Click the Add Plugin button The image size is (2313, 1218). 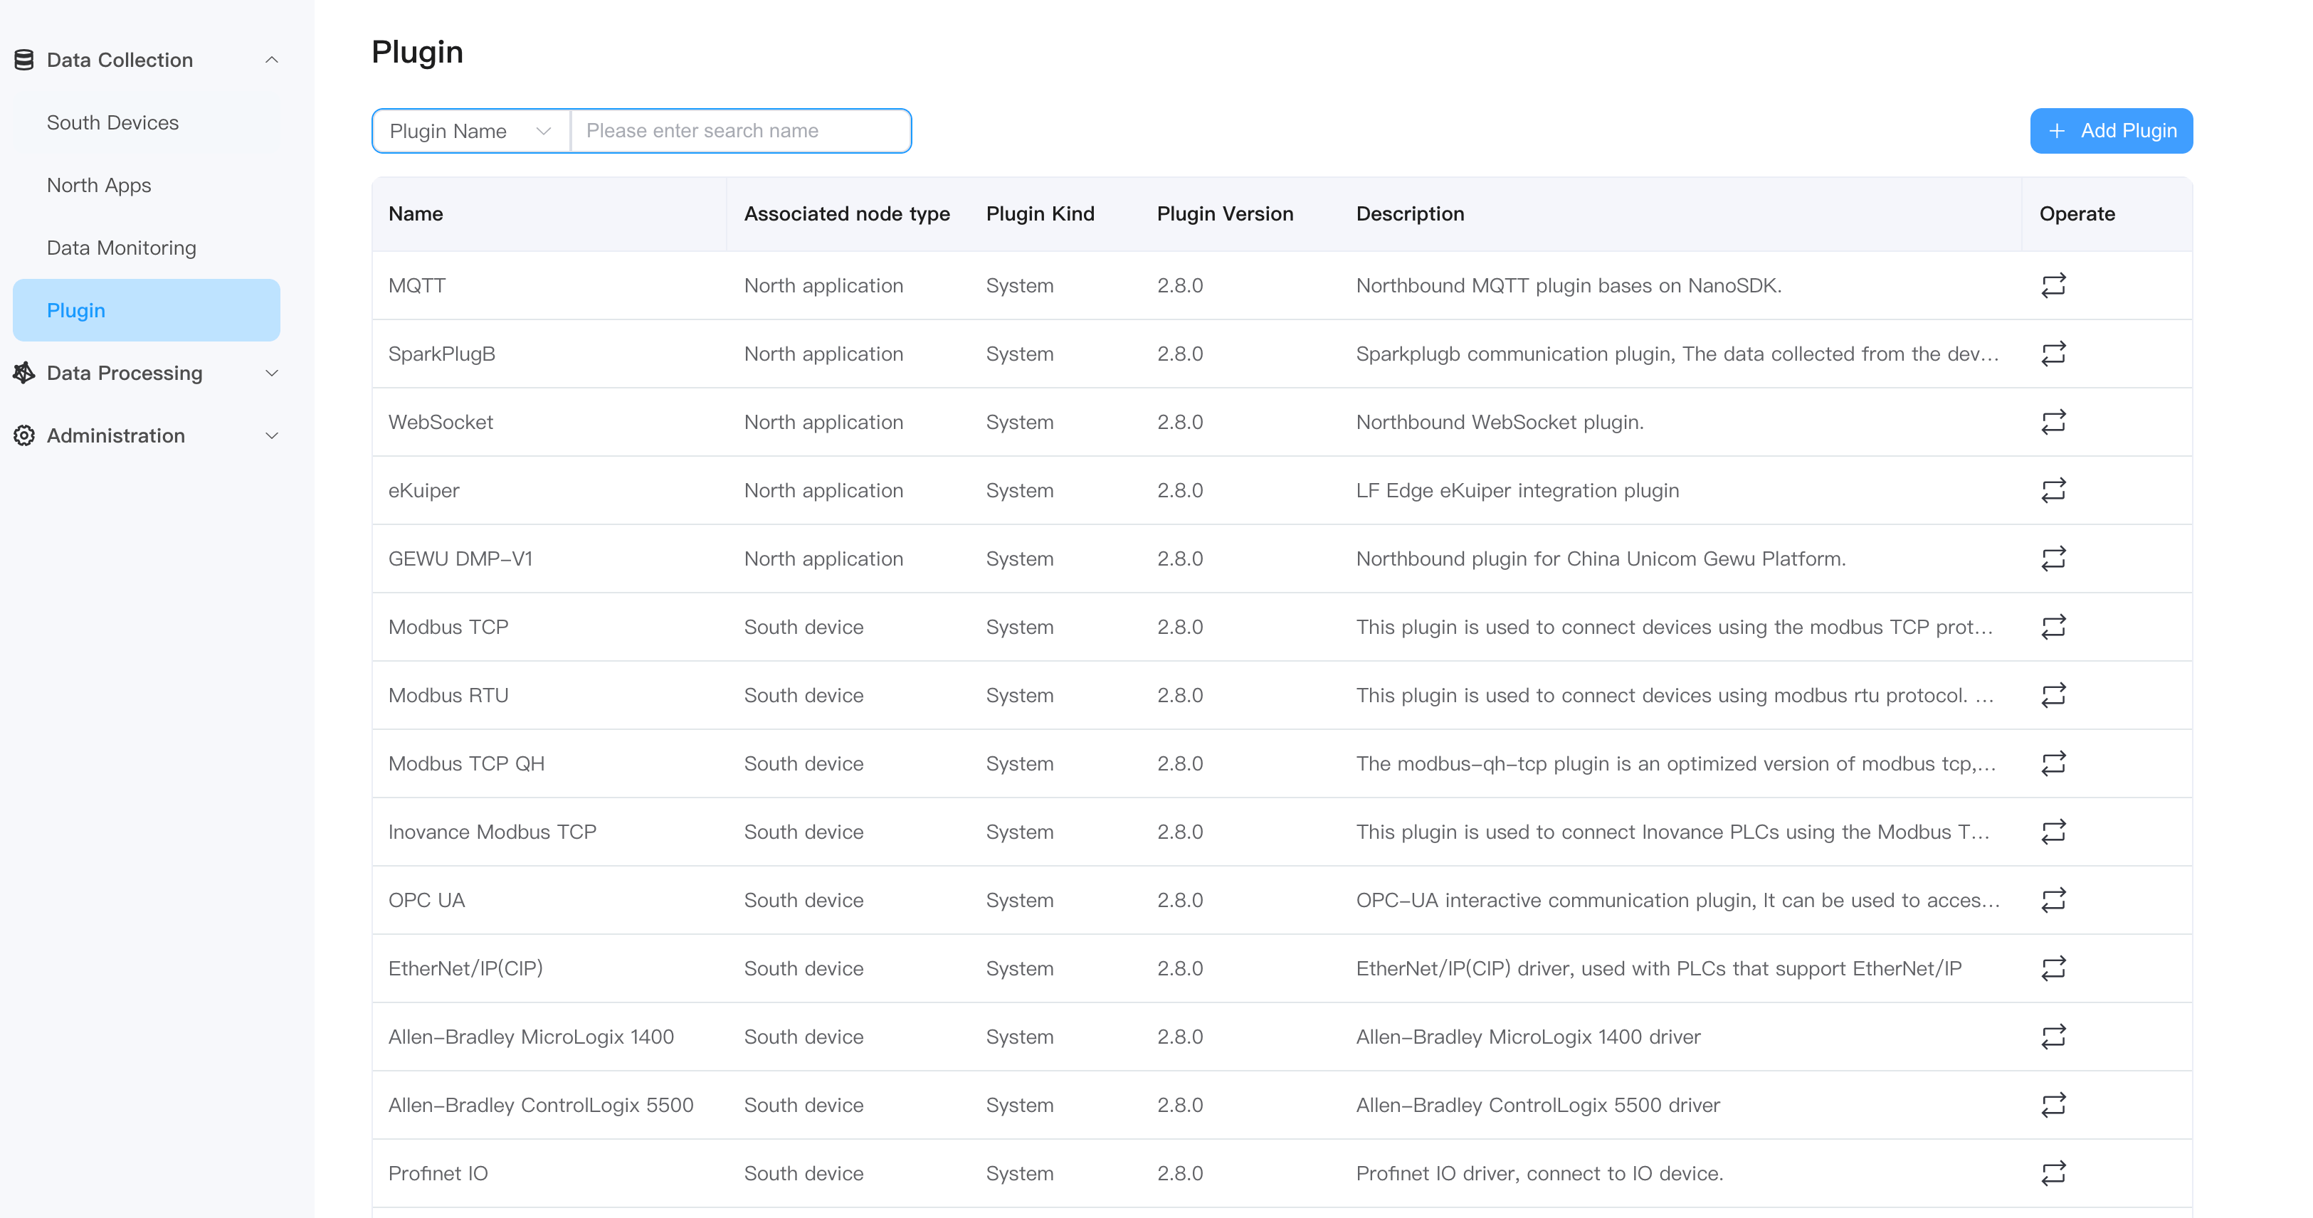(2110, 130)
